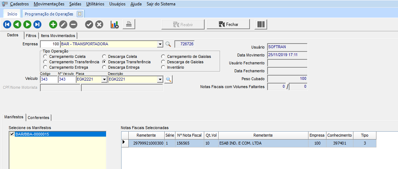Image resolution: width=398 pixels, height=169 pixels.
Task: Switch to the Início tab
Action: (x=12, y=14)
